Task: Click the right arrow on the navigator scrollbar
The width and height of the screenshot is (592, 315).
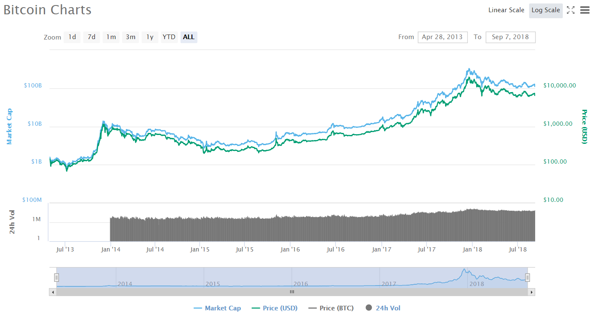Action: 532,291
